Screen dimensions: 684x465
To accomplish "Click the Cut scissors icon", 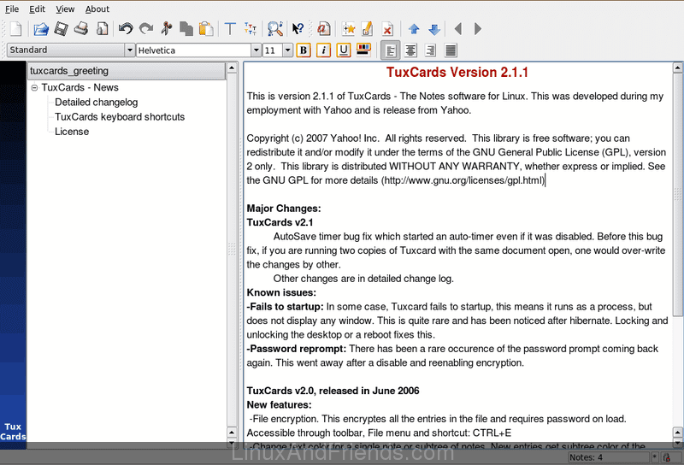I will 167,29.
